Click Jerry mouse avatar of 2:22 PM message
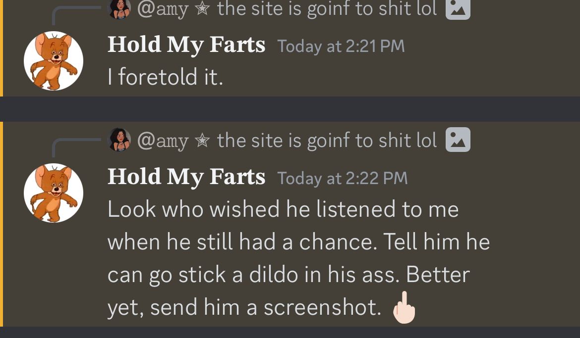This screenshot has width=580, height=338. point(54,193)
